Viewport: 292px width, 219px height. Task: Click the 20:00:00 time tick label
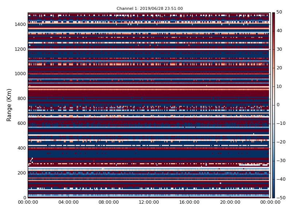[230, 202]
